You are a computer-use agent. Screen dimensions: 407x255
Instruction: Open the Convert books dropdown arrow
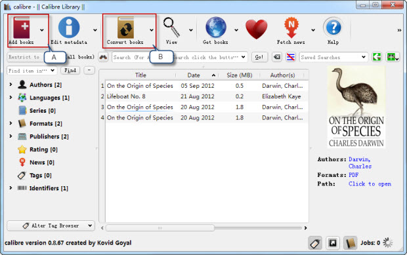coord(152,30)
